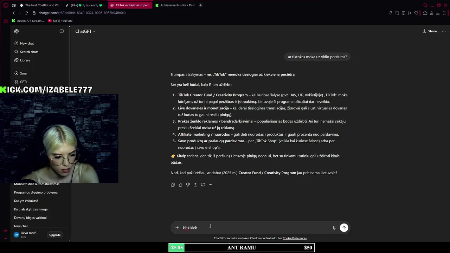The image size is (450, 253).
Task: Reload the ChatGPT page
Action: coord(26,13)
